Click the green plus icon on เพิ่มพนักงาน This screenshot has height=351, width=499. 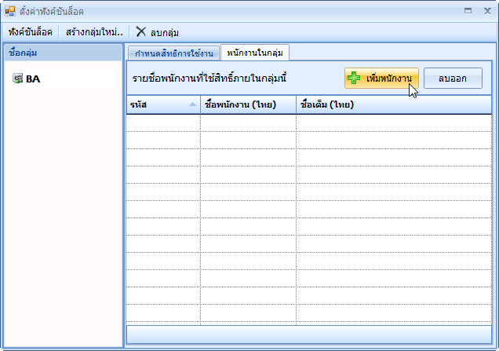(x=354, y=78)
